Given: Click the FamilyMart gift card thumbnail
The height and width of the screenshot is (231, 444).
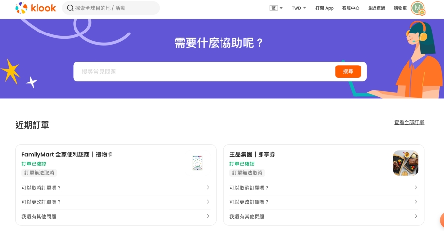Looking at the screenshot, I should click(x=197, y=163).
